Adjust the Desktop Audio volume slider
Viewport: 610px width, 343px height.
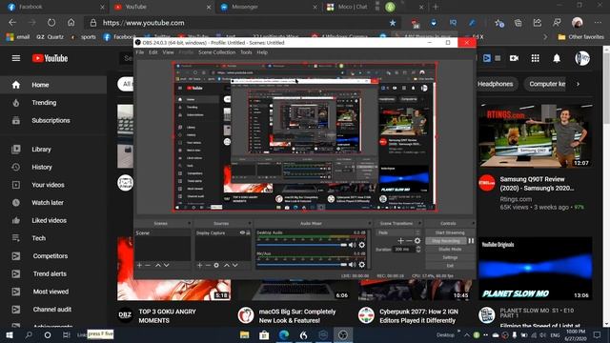coord(301,245)
